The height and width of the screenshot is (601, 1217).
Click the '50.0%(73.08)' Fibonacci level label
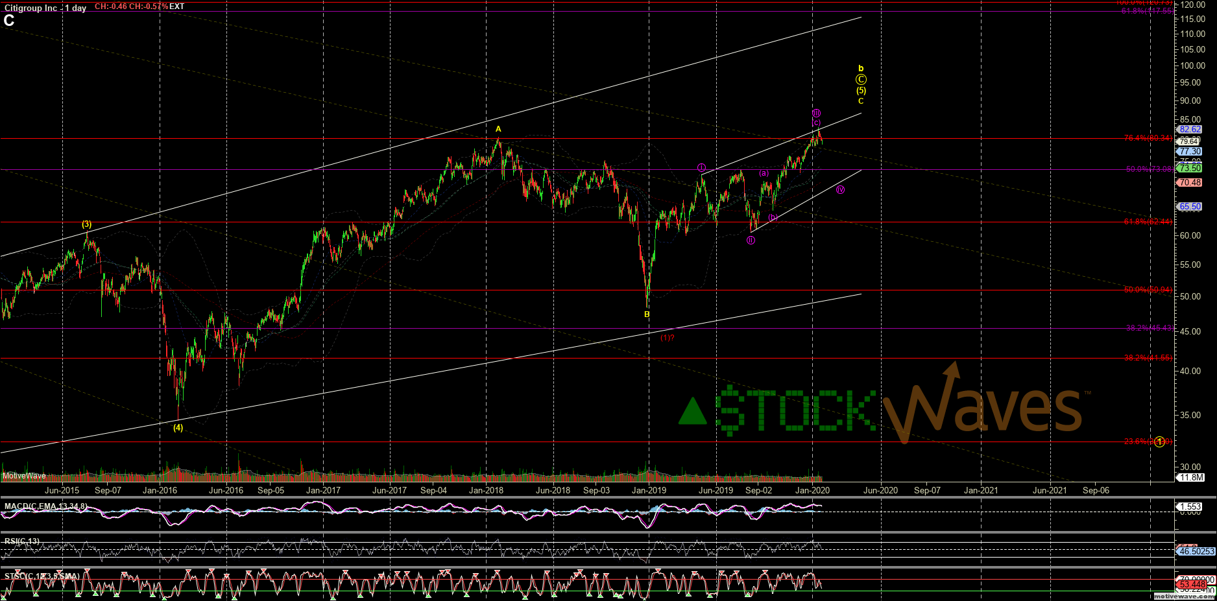coord(1149,169)
